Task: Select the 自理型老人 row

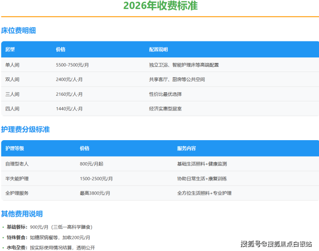Action: pos(17,164)
